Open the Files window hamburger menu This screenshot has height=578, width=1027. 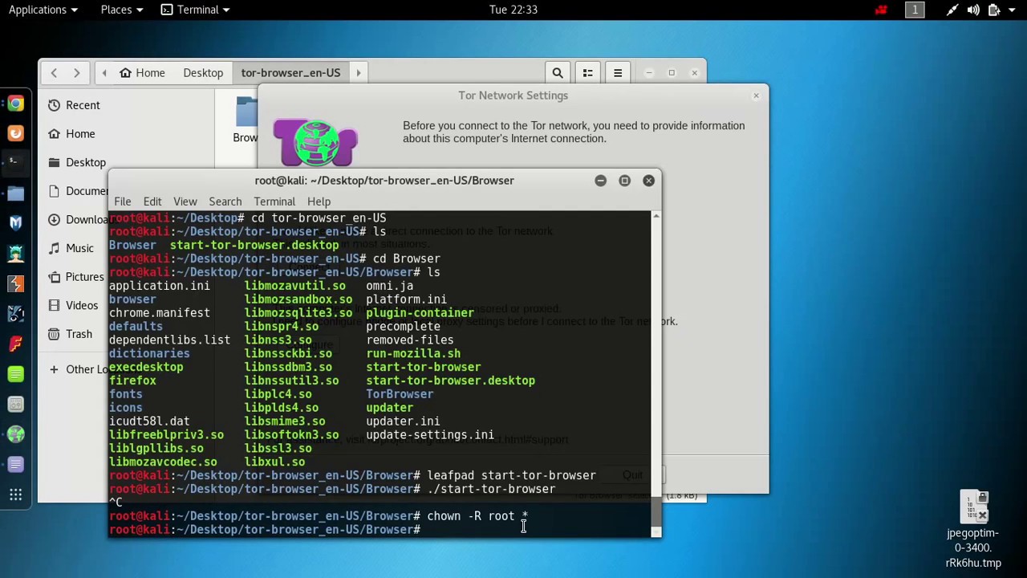[618, 73]
